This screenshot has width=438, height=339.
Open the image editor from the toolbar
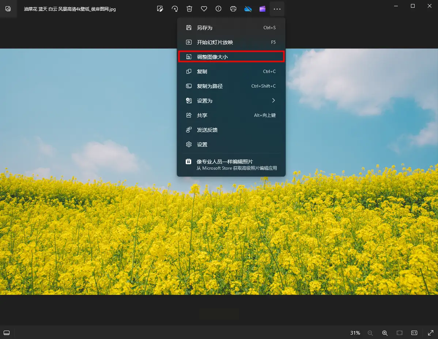click(x=160, y=9)
